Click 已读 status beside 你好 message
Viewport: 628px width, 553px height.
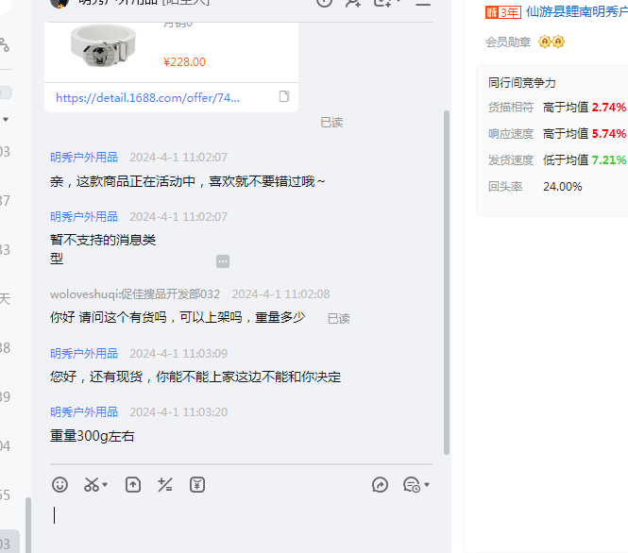click(x=339, y=319)
